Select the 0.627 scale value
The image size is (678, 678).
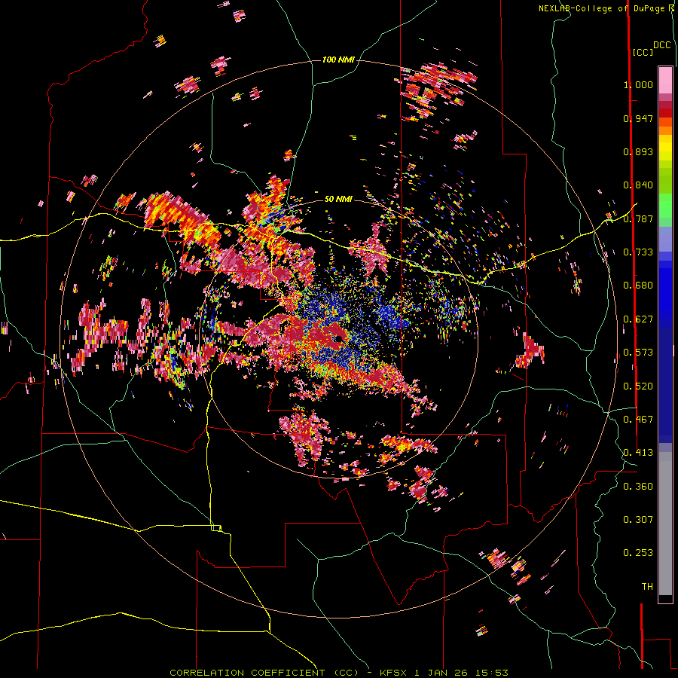pyautogui.click(x=638, y=319)
